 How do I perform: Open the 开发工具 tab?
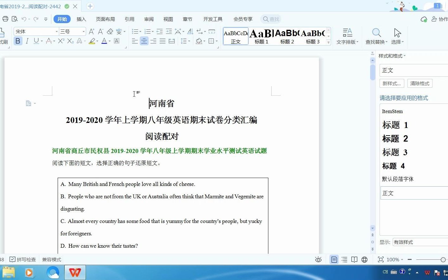tap(213, 19)
